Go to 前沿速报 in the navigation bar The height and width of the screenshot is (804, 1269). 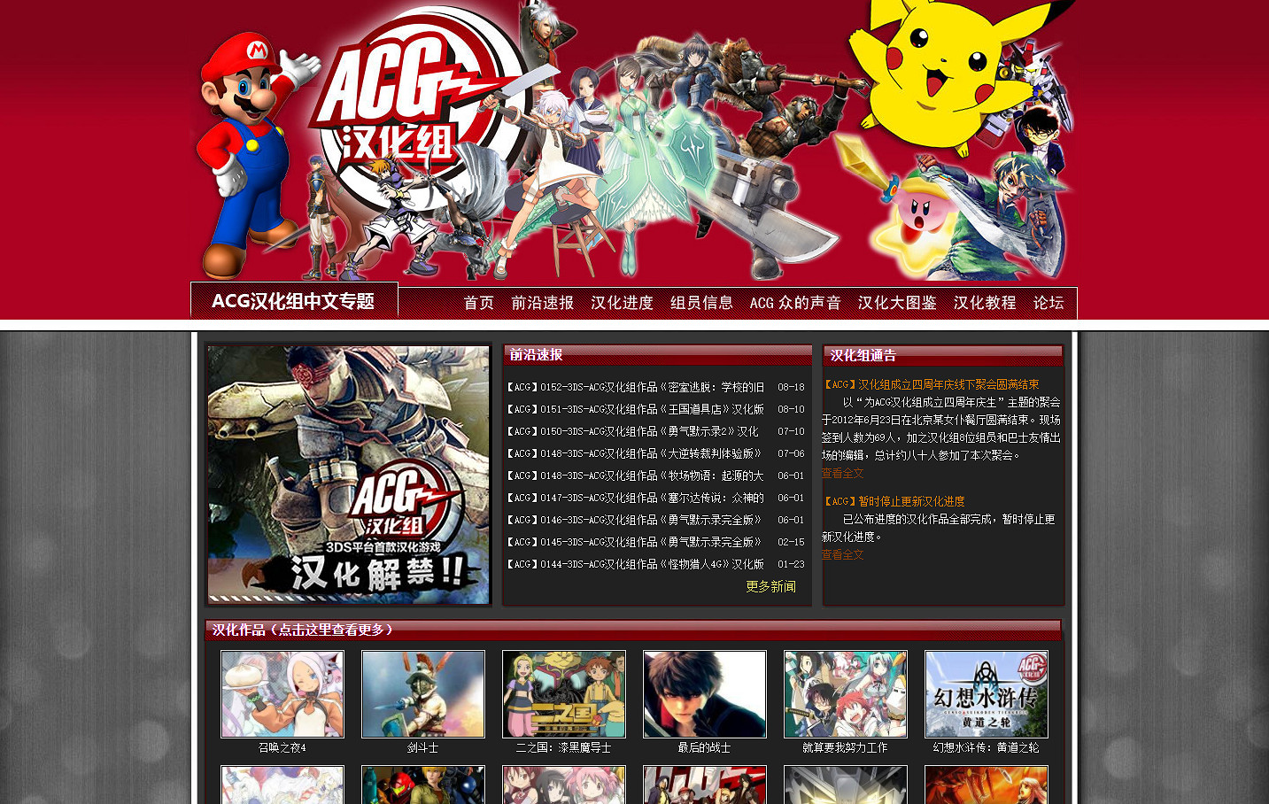(x=542, y=303)
